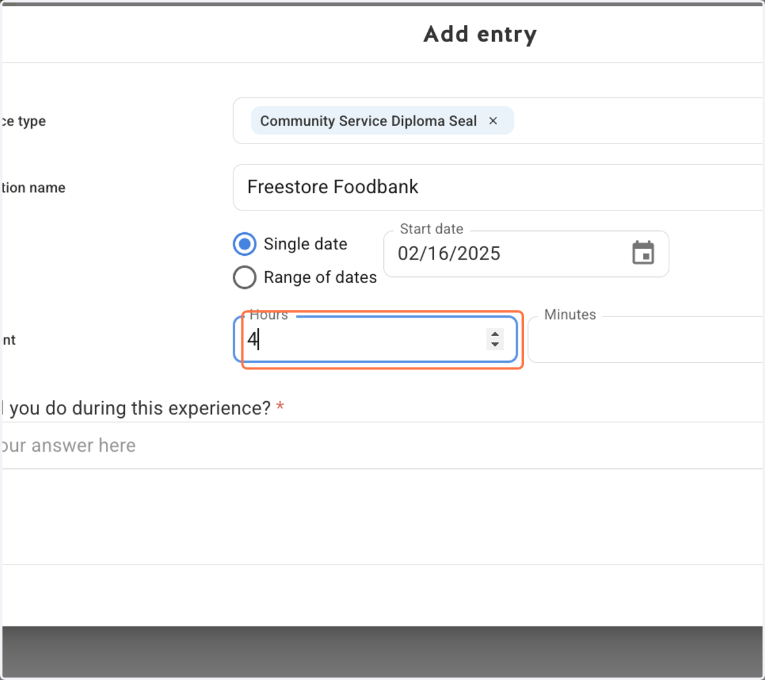
Task: Increase the Hours value with the up arrow
Action: [495, 334]
